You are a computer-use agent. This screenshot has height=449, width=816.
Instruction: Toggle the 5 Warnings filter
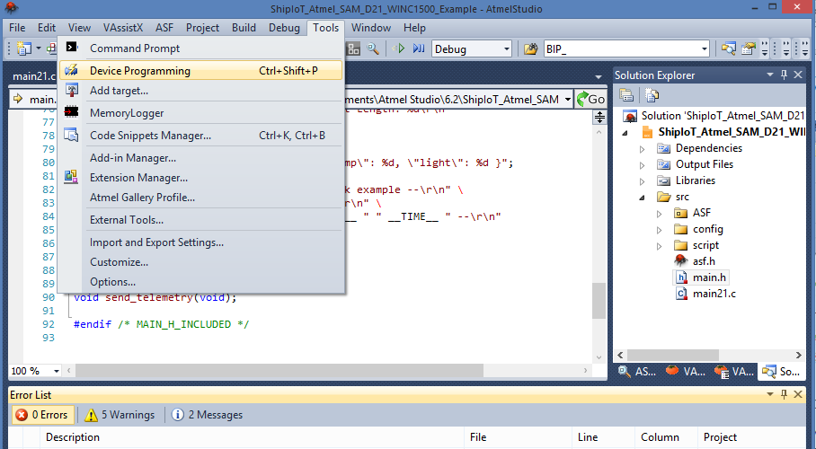point(120,415)
